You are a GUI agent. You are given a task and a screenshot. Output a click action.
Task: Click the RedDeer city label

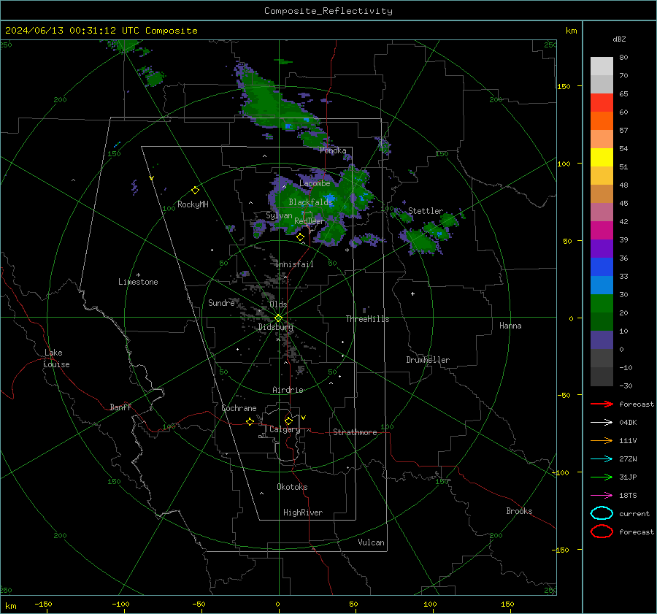point(310,221)
